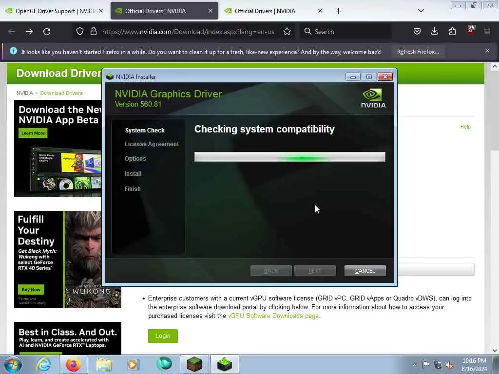Launch Internet Explorer from the taskbar
The image size is (499, 374).
coord(43,364)
